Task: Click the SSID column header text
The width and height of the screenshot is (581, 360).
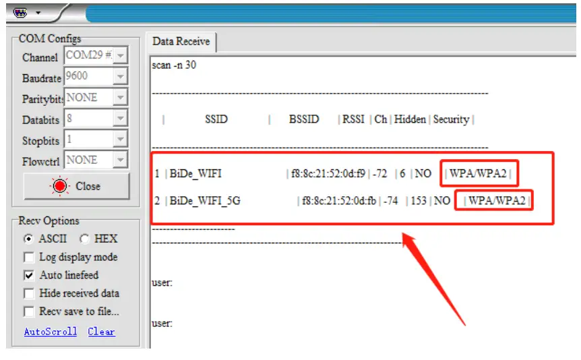Action: coord(216,119)
